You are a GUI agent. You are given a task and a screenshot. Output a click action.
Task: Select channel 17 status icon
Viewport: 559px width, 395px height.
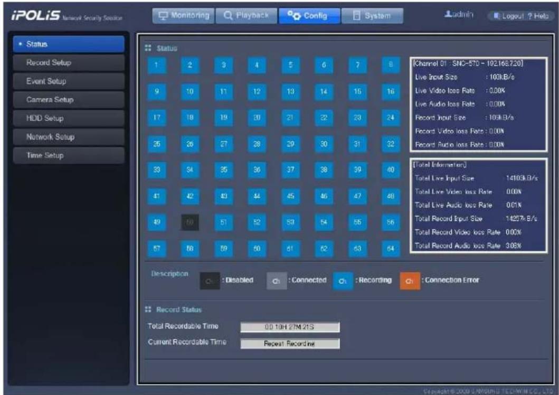coord(156,118)
